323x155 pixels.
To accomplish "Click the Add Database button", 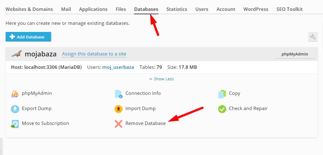I will [29, 37].
